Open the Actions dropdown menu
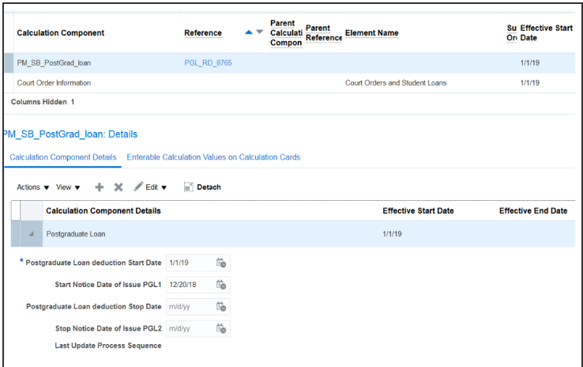The height and width of the screenshot is (367, 583). coord(32,187)
